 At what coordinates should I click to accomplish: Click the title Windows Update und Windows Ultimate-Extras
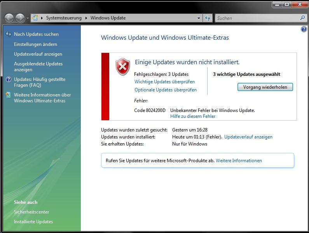coord(165,37)
